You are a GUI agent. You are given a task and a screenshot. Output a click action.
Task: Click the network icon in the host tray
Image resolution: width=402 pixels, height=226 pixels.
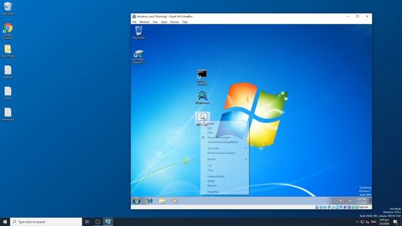click(x=362, y=222)
